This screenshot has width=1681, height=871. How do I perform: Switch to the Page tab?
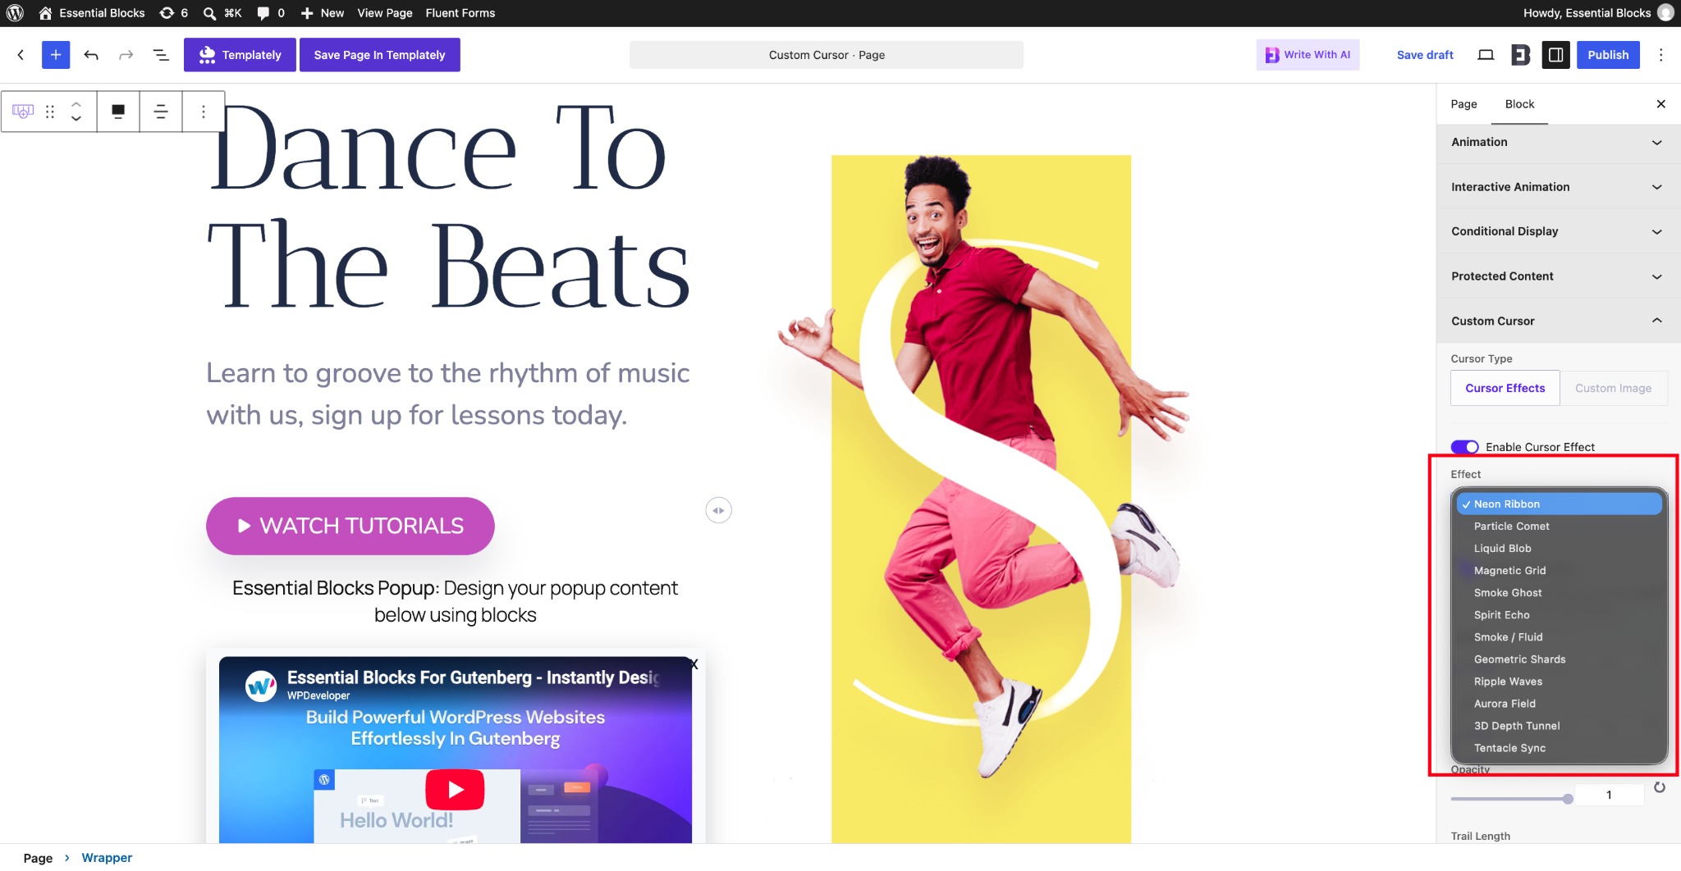(1463, 104)
